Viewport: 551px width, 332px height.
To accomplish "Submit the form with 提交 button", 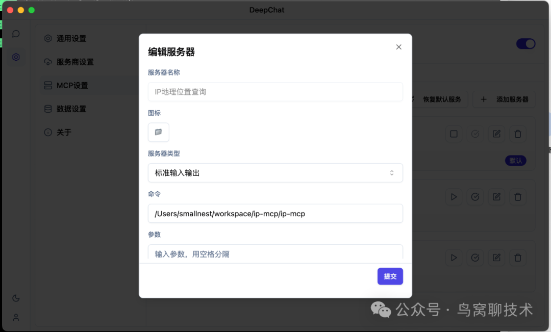I will pos(390,276).
